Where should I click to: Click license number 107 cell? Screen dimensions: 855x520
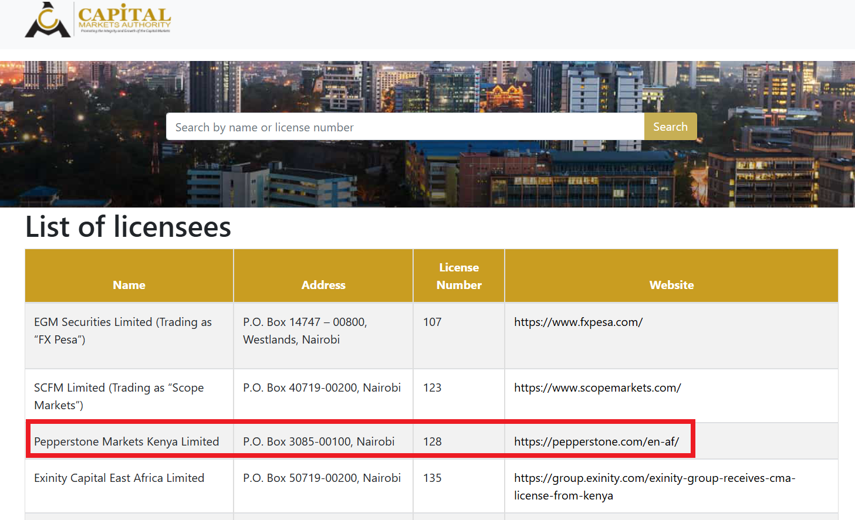pyautogui.click(x=432, y=322)
